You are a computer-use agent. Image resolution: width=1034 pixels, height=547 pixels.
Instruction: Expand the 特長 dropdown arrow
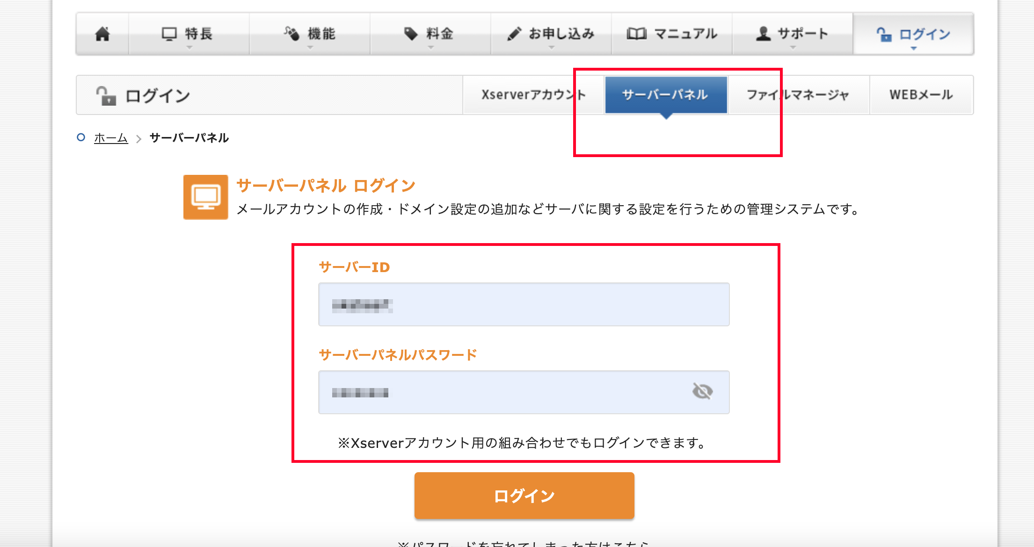coord(189,48)
